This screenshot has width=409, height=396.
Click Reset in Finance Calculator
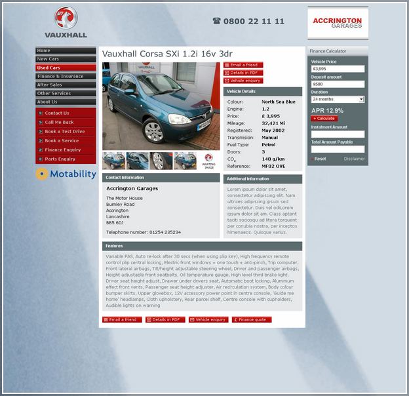pyautogui.click(x=320, y=159)
